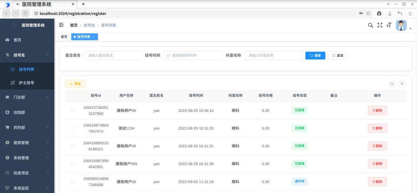Click the user avatar picture

click(401, 25)
